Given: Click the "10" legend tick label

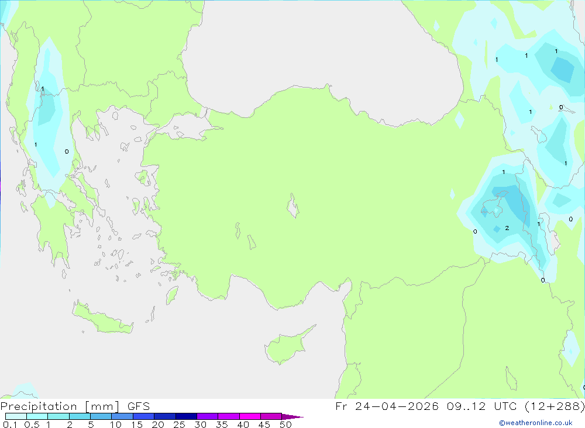Looking at the screenshot, I should (x=116, y=424).
